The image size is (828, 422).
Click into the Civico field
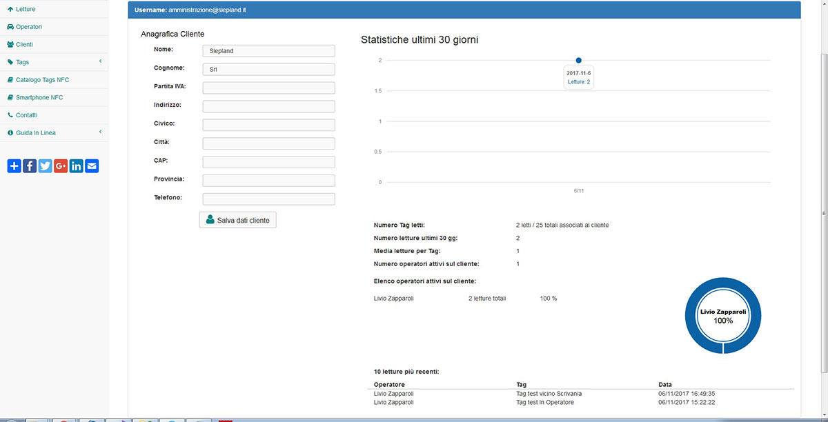click(x=268, y=125)
